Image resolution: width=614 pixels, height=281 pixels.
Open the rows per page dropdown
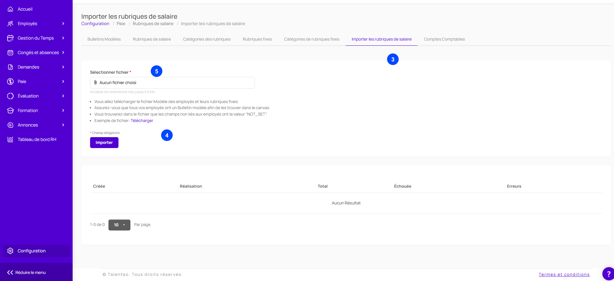point(119,225)
